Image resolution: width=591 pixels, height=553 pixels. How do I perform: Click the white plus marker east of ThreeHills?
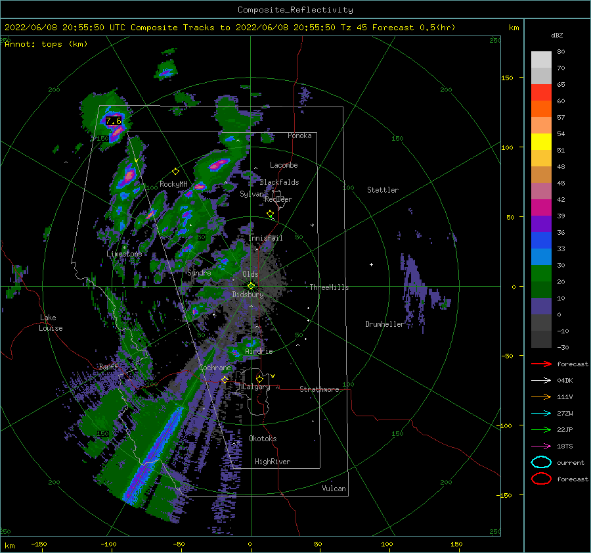point(371,264)
